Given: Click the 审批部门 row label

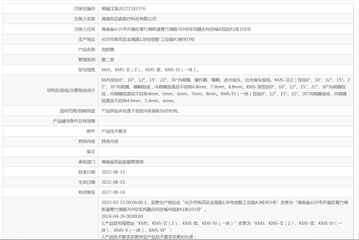Looking at the screenshot, I should 87,162.
